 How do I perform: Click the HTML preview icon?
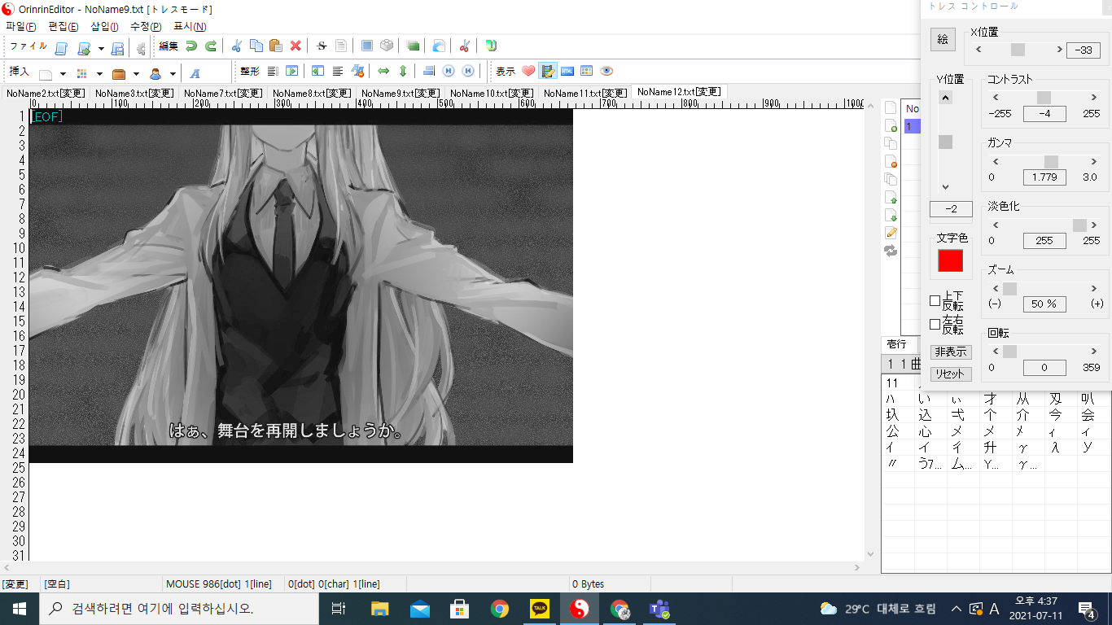pos(567,72)
